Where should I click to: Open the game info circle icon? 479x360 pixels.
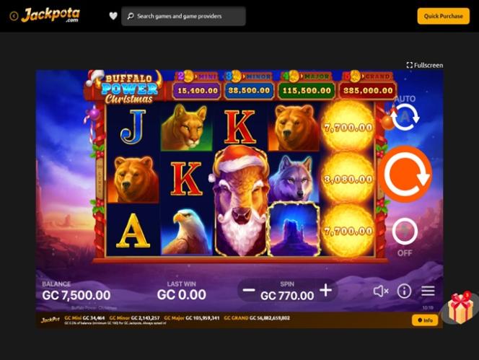(404, 291)
